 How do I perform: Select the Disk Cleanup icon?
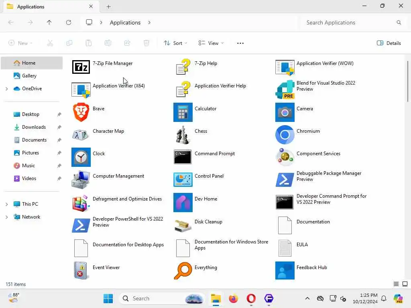[183, 225]
